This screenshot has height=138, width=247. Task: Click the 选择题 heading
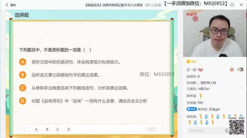pos(22,15)
